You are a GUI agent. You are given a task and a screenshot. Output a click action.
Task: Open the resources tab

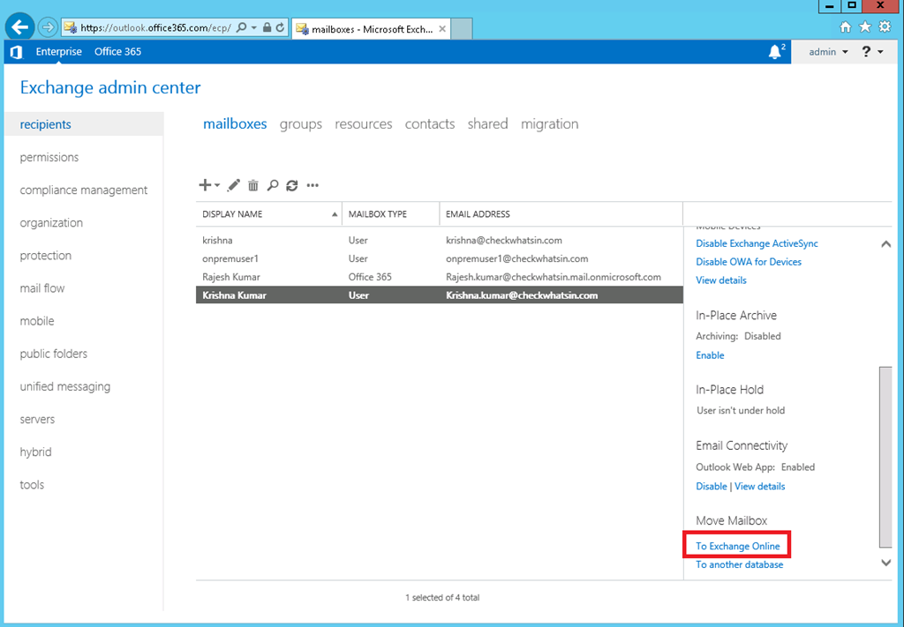(x=363, y=123)
